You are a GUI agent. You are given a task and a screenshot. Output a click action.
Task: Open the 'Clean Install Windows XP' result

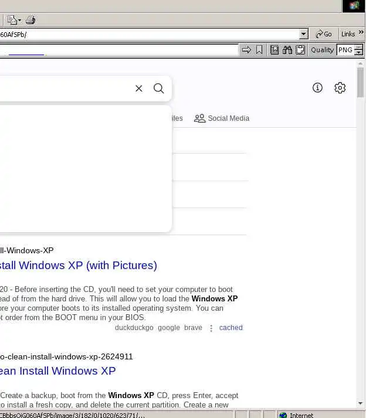[x=58, y=371]
